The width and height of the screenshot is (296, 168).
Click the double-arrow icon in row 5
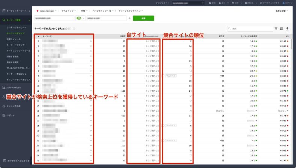click(x=91, y=61)
